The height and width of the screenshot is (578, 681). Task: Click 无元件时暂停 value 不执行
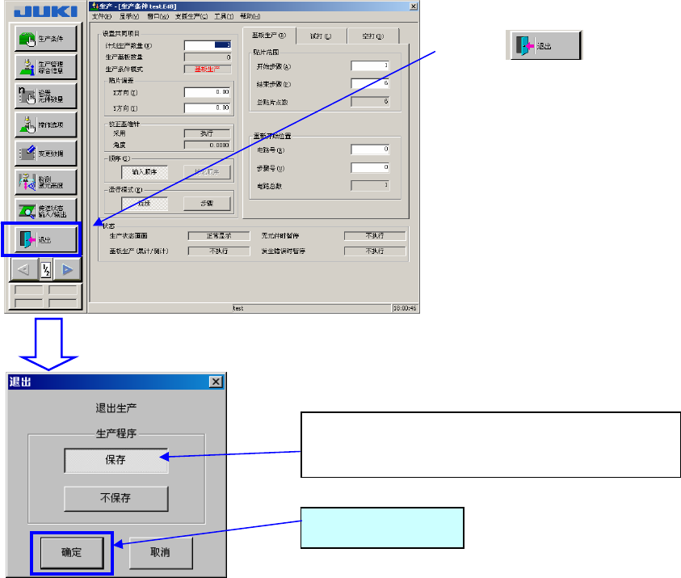(x=375, y=236)
